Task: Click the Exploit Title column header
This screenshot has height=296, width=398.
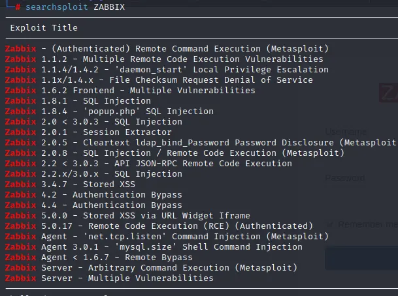Action: click(44, 27)
